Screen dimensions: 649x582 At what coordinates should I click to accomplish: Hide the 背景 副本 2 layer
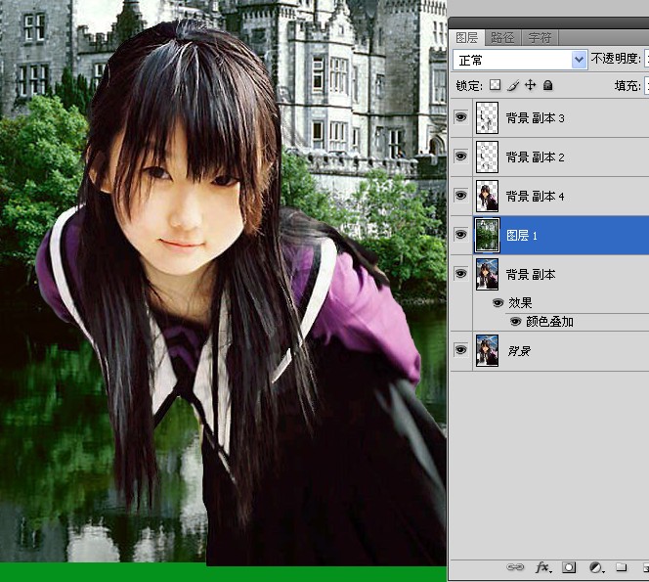(461, 157)
